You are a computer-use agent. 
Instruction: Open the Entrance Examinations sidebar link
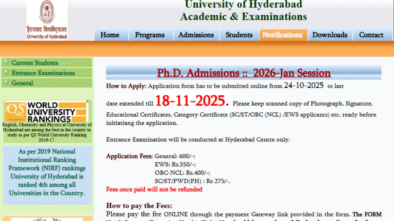[x=43, y=73]
